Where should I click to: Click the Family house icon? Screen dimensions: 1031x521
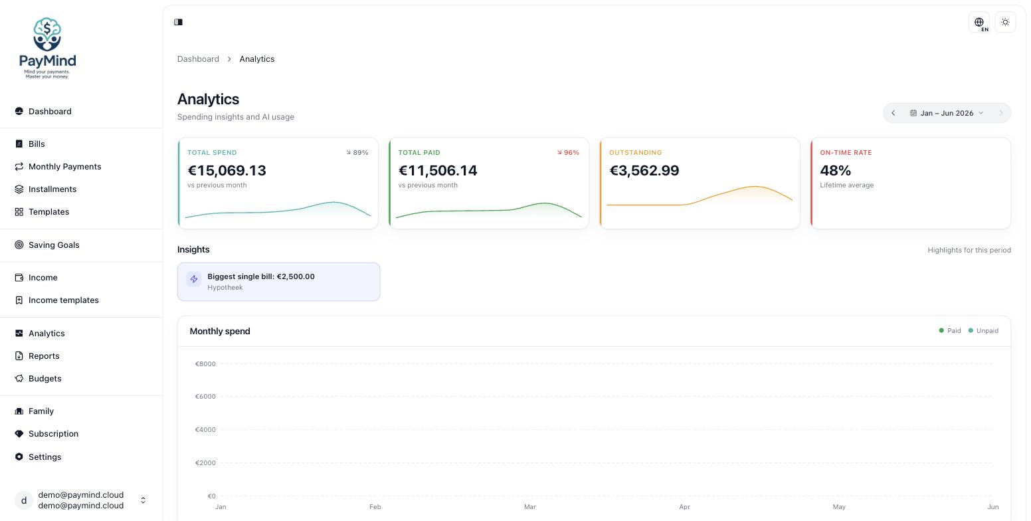pyautogui.click(x=19, y=411)
